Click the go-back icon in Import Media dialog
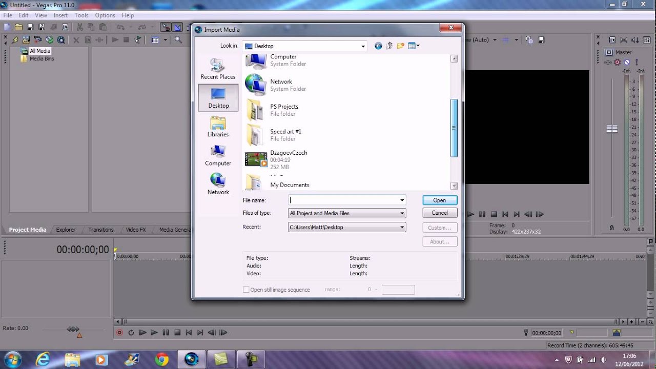Image resolution: width=656 pixels, height=369 pixels. coord(378,46)
